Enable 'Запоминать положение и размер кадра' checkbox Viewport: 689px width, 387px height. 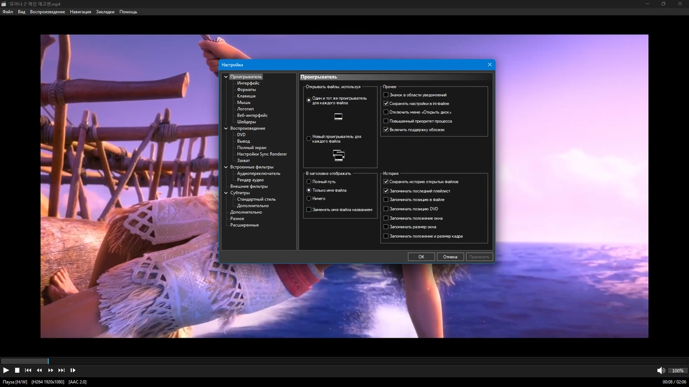pos(386,236)
